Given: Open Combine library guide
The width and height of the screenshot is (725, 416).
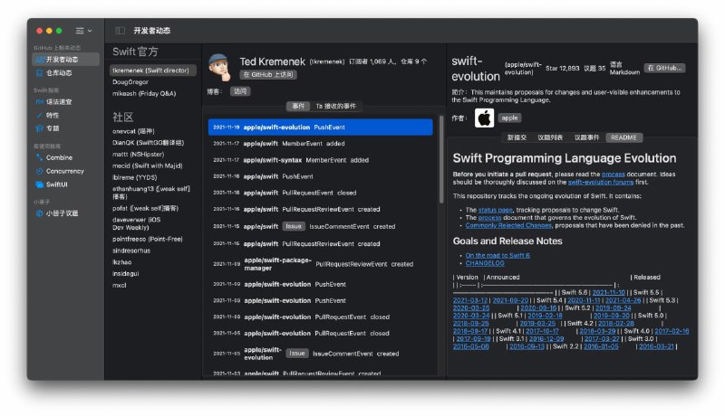Looking at the screenshot, I should click(x=65, y=157).
